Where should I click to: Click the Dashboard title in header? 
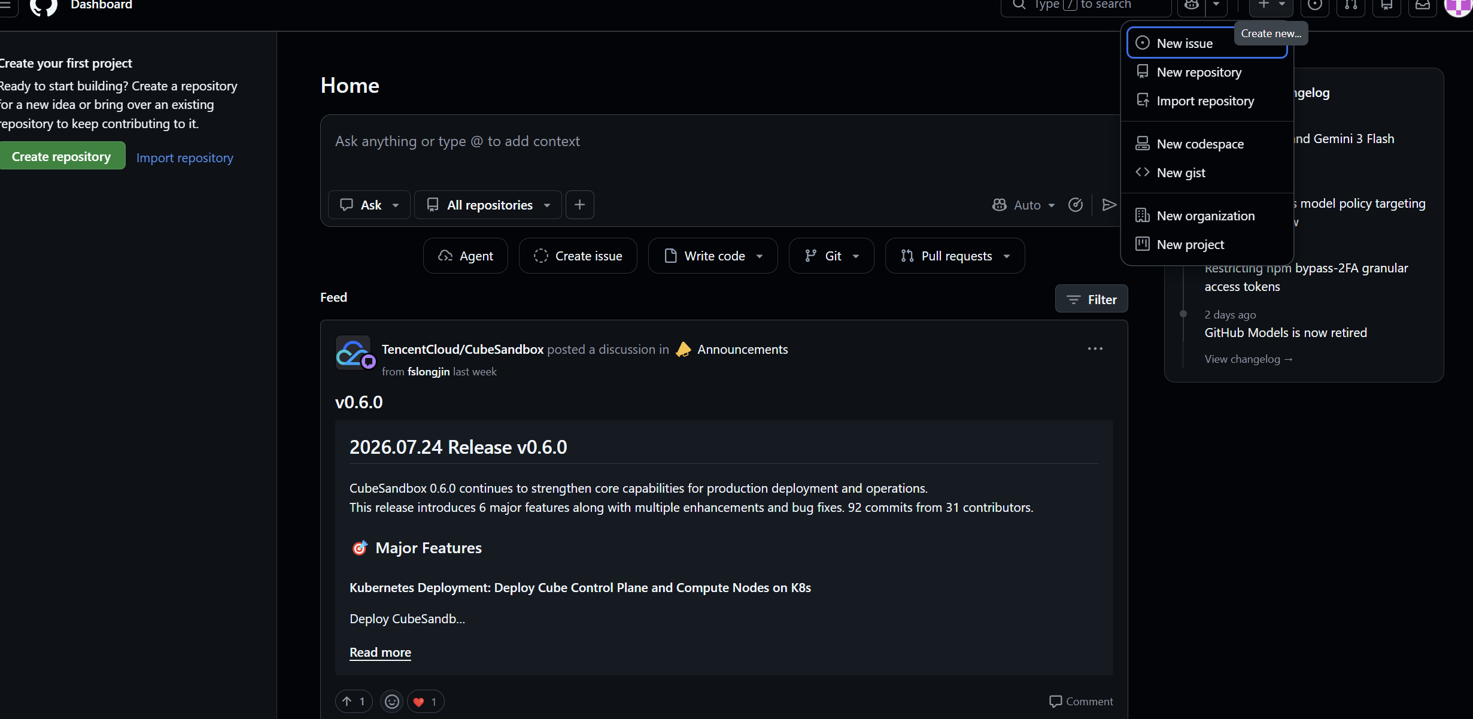click(x=102, y=5)
